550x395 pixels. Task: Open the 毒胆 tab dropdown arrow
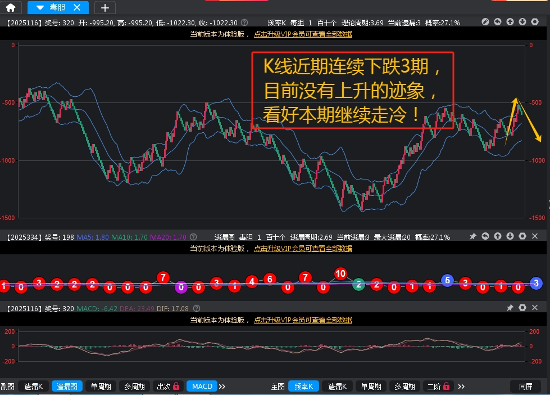[39, 7]
